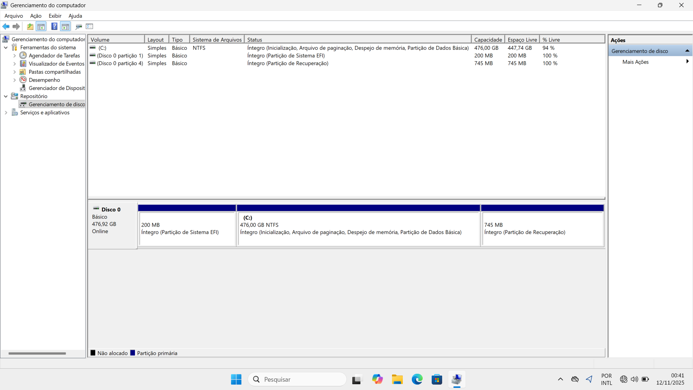Image resolution: width=693 pixels, height=390 pixels.
Task: Toggle the Show/Hide Action Pane icon
Action: pyautogui.click(x=65, y=26)
